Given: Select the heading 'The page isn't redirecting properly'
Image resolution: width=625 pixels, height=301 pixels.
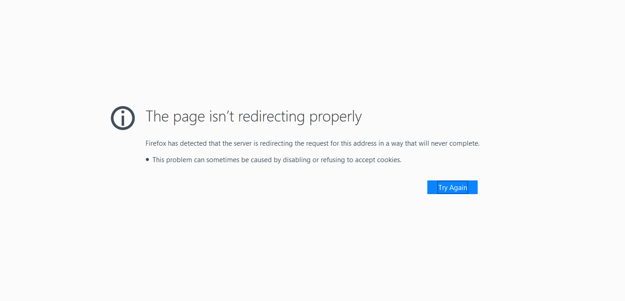Looking at the screenshot, I should [x=253, y=116].
